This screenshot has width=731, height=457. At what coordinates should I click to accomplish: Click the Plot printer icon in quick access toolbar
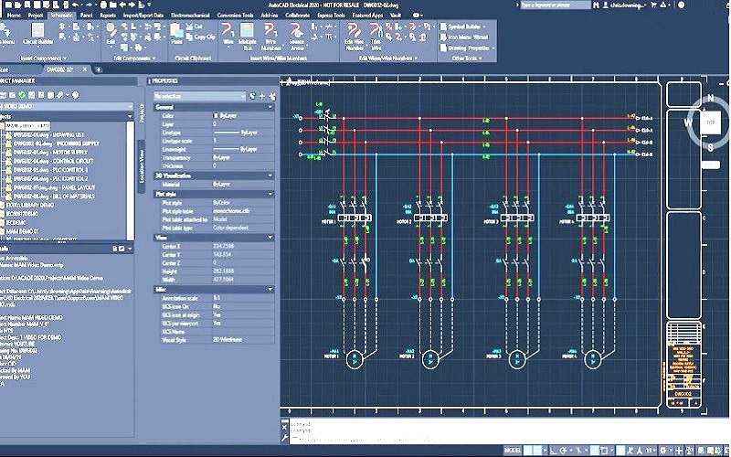(104, 5)
